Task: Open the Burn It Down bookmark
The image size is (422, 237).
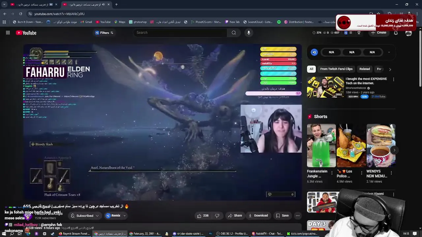Action: [x=28, y=22]
